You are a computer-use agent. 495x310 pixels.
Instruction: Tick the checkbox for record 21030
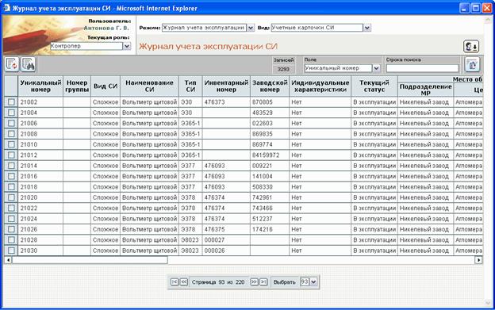coord(11,251)
